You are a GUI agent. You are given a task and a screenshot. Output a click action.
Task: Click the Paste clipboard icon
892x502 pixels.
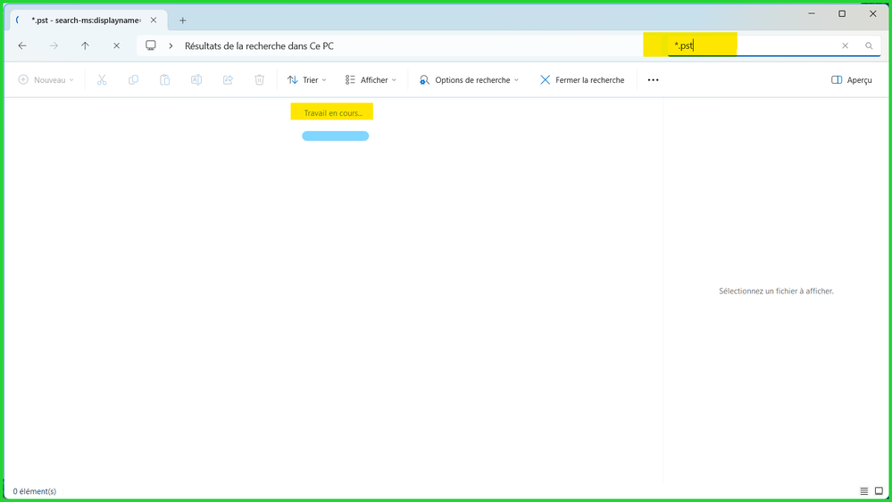point(164,80)
